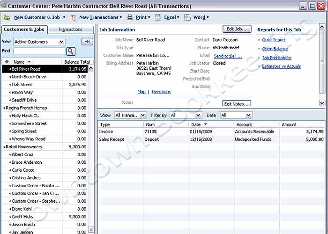328x234 pixels.
Task: Click the Print printer icon
Action: (x=130, y=17)
